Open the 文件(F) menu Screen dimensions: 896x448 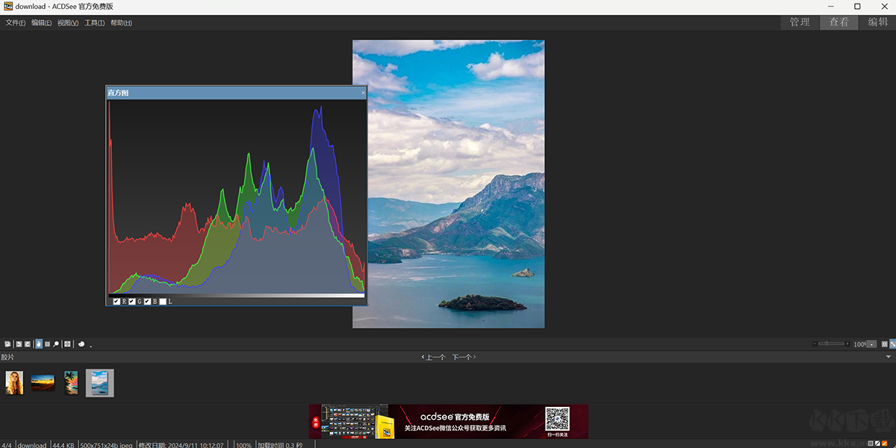tap(16, 23)
